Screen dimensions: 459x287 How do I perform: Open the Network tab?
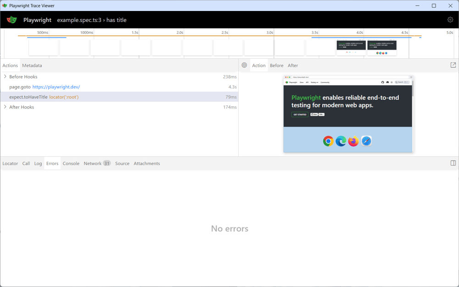(x=97, y=163)
